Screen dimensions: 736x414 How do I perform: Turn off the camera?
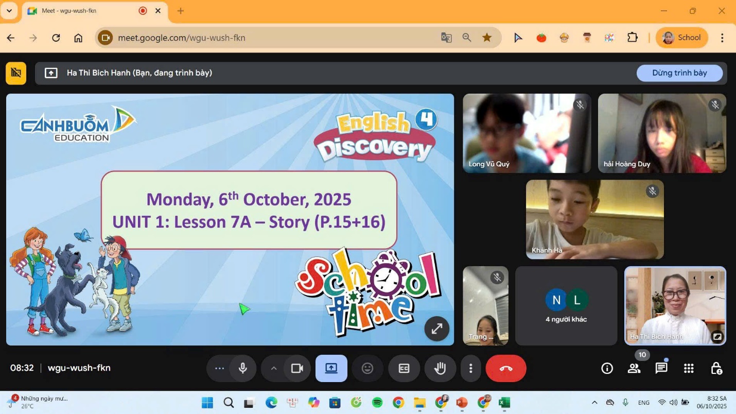tap(297, 368)
